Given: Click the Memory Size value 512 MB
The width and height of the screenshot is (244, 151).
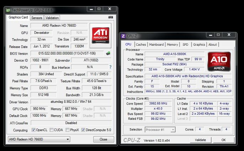Looking at the screenshot, I should (43, 95).
